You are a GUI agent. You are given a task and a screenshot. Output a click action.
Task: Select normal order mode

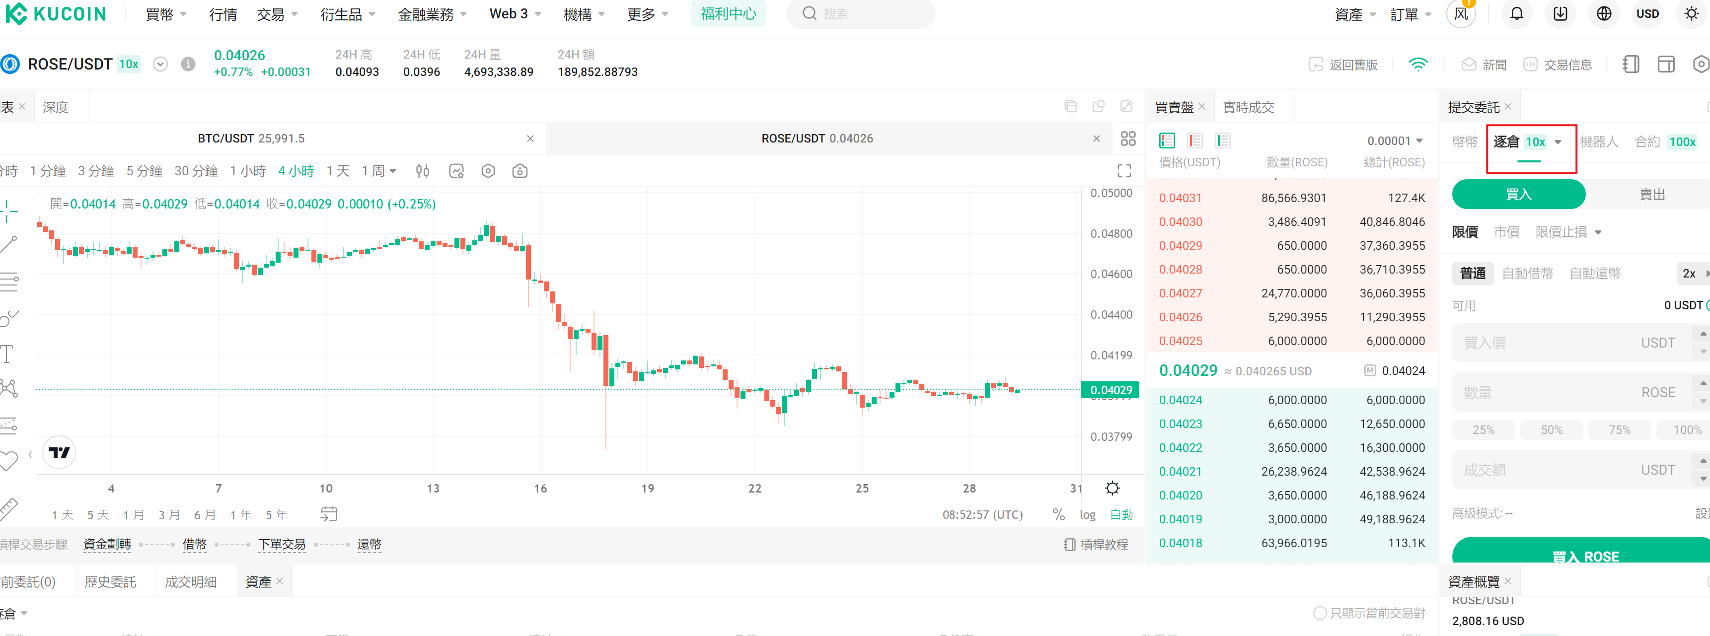click(1473, 274)
